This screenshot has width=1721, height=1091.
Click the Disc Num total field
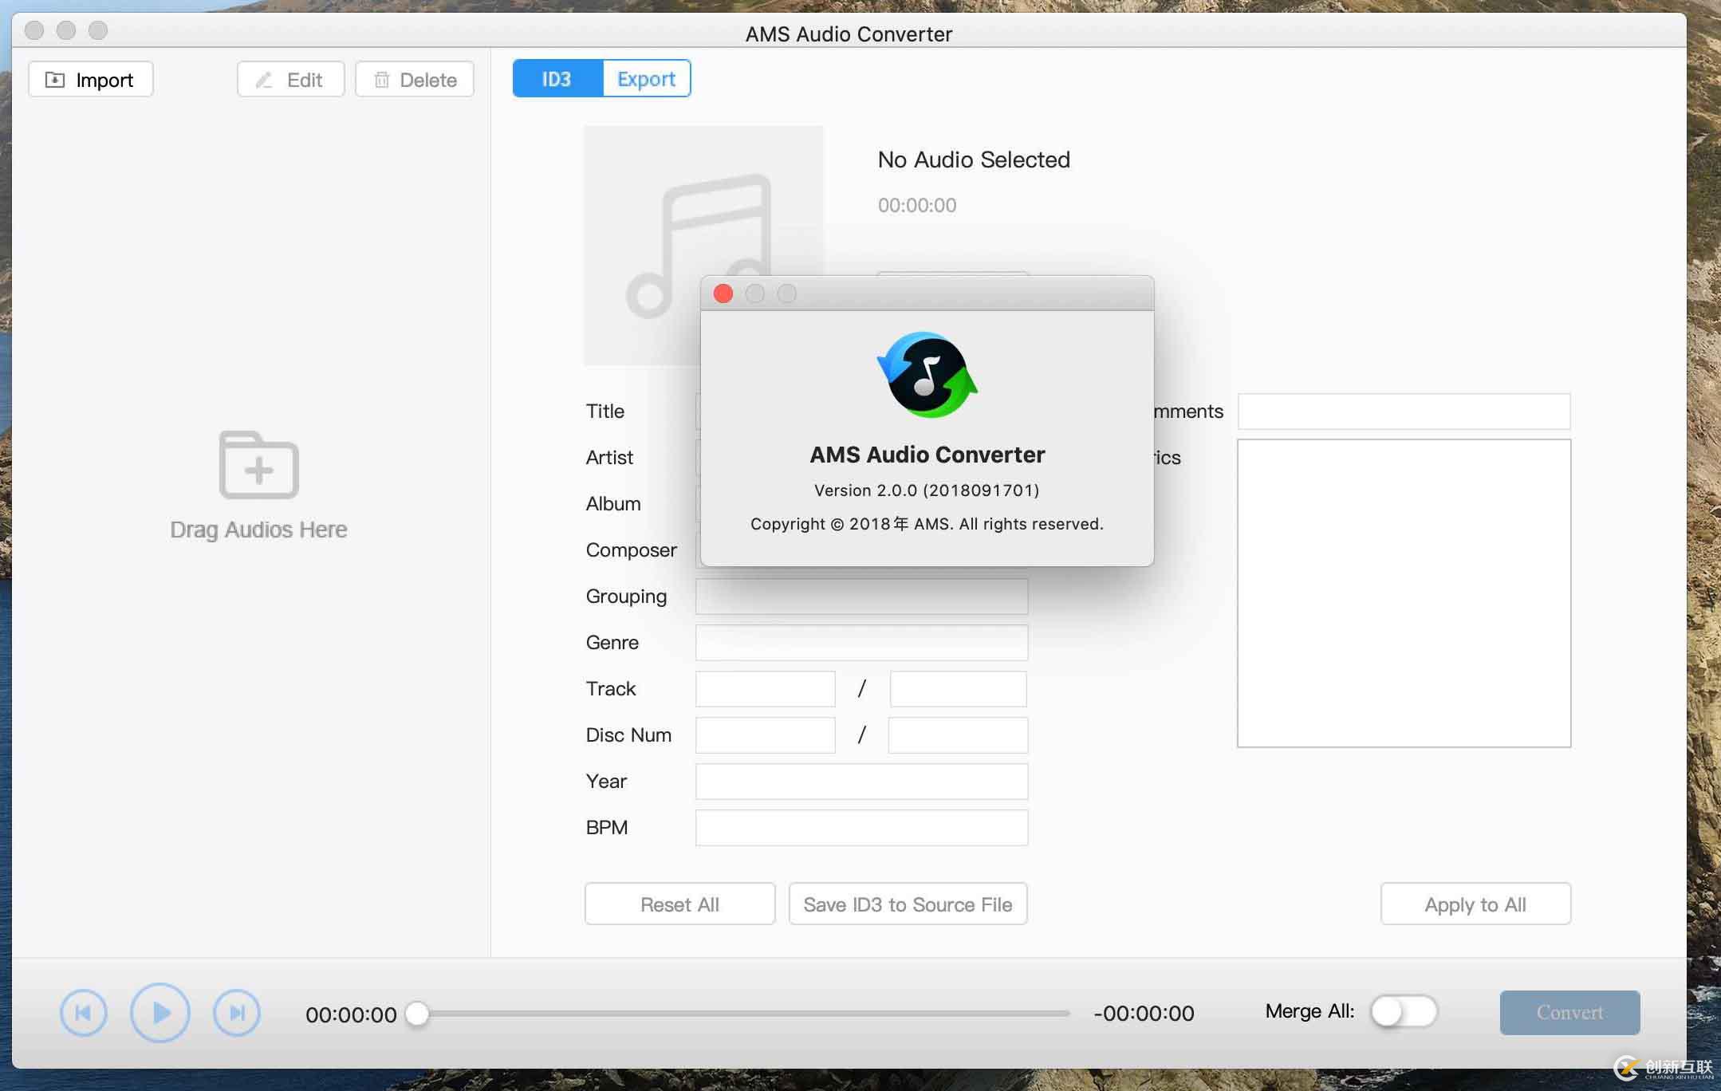[958, 735]
